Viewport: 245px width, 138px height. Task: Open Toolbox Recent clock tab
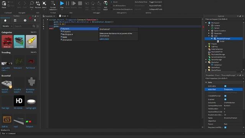(x=25, y=20)
